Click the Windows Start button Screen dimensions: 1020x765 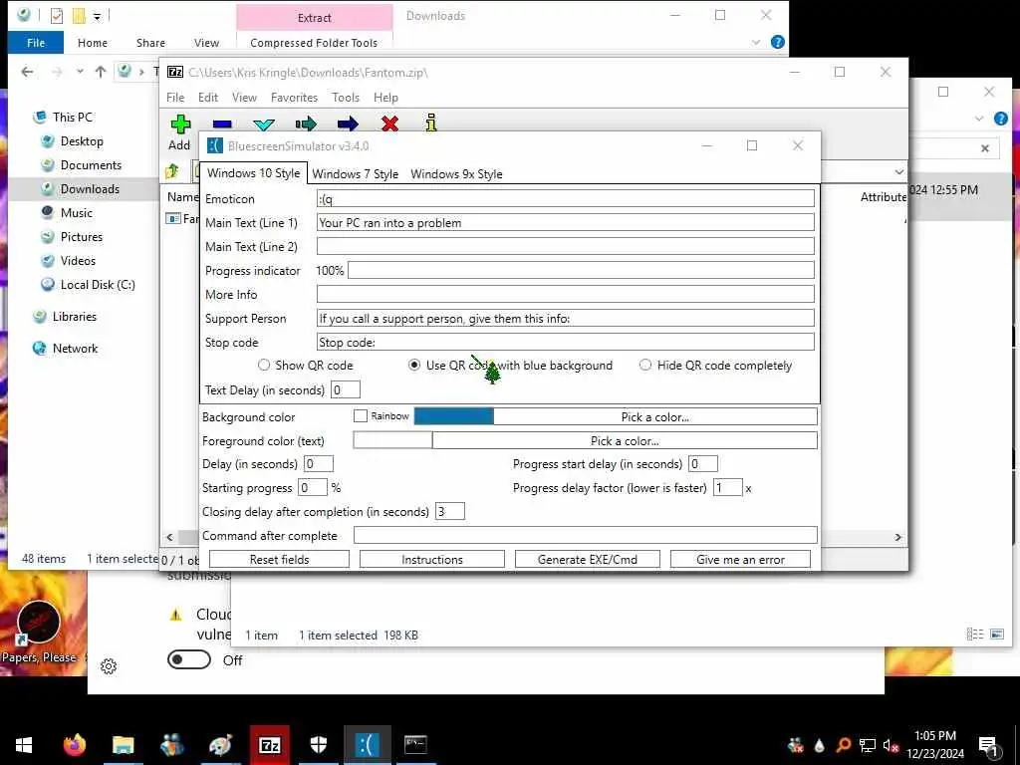click(x=24, y=744)
